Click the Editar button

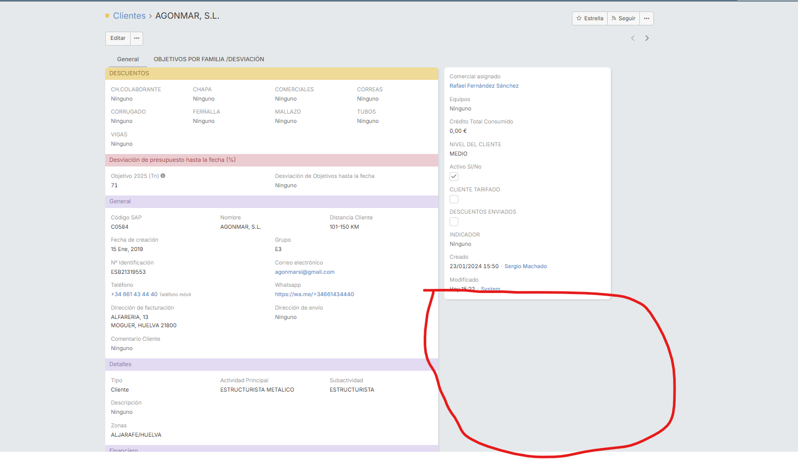[118, 38]
